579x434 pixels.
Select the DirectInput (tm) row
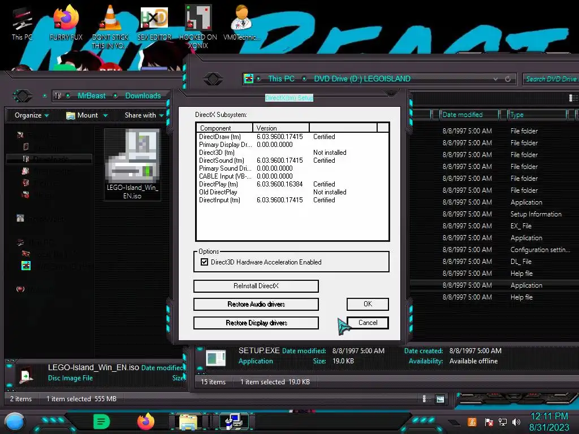pyautogui.click(x=292, y=200)
